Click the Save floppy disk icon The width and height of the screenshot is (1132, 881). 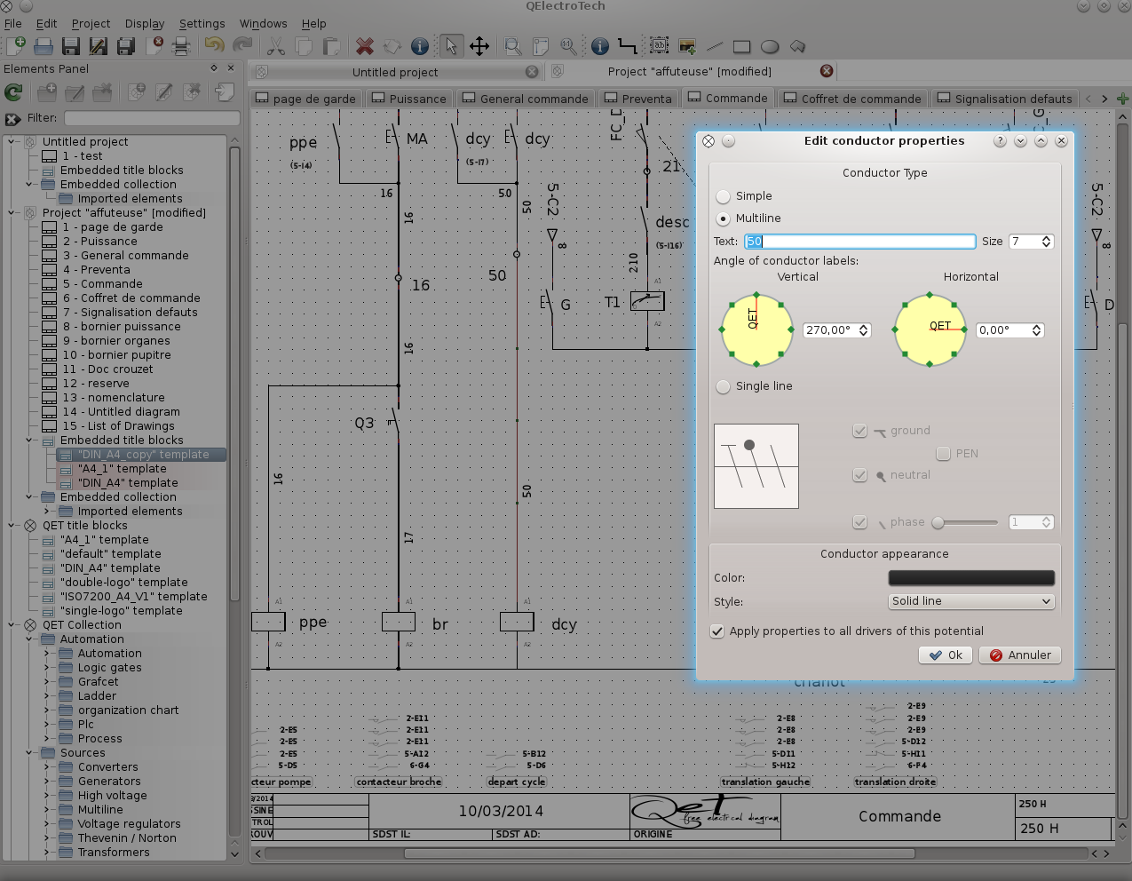tap(71, 46)
